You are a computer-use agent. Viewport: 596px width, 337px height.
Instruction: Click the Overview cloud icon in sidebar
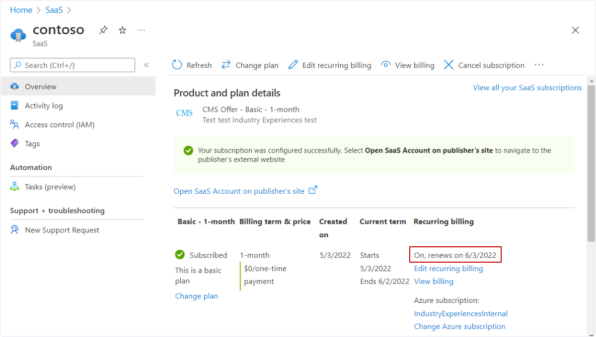15,86
